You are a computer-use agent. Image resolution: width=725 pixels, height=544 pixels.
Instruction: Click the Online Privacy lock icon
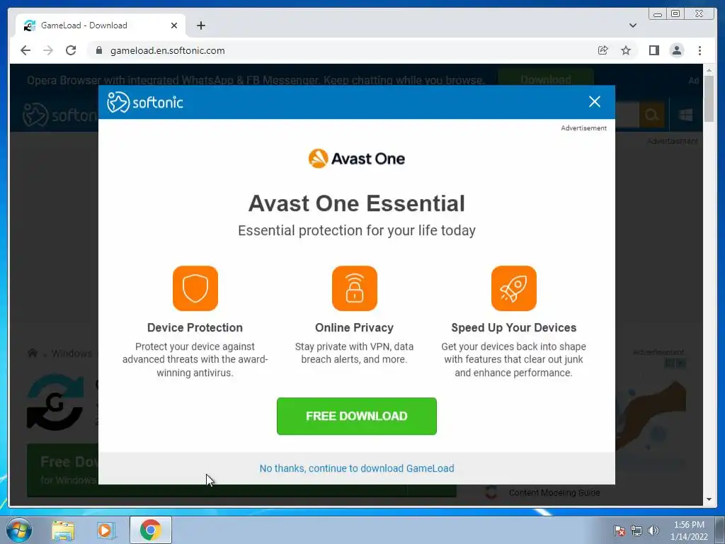(x=355, y=288)
